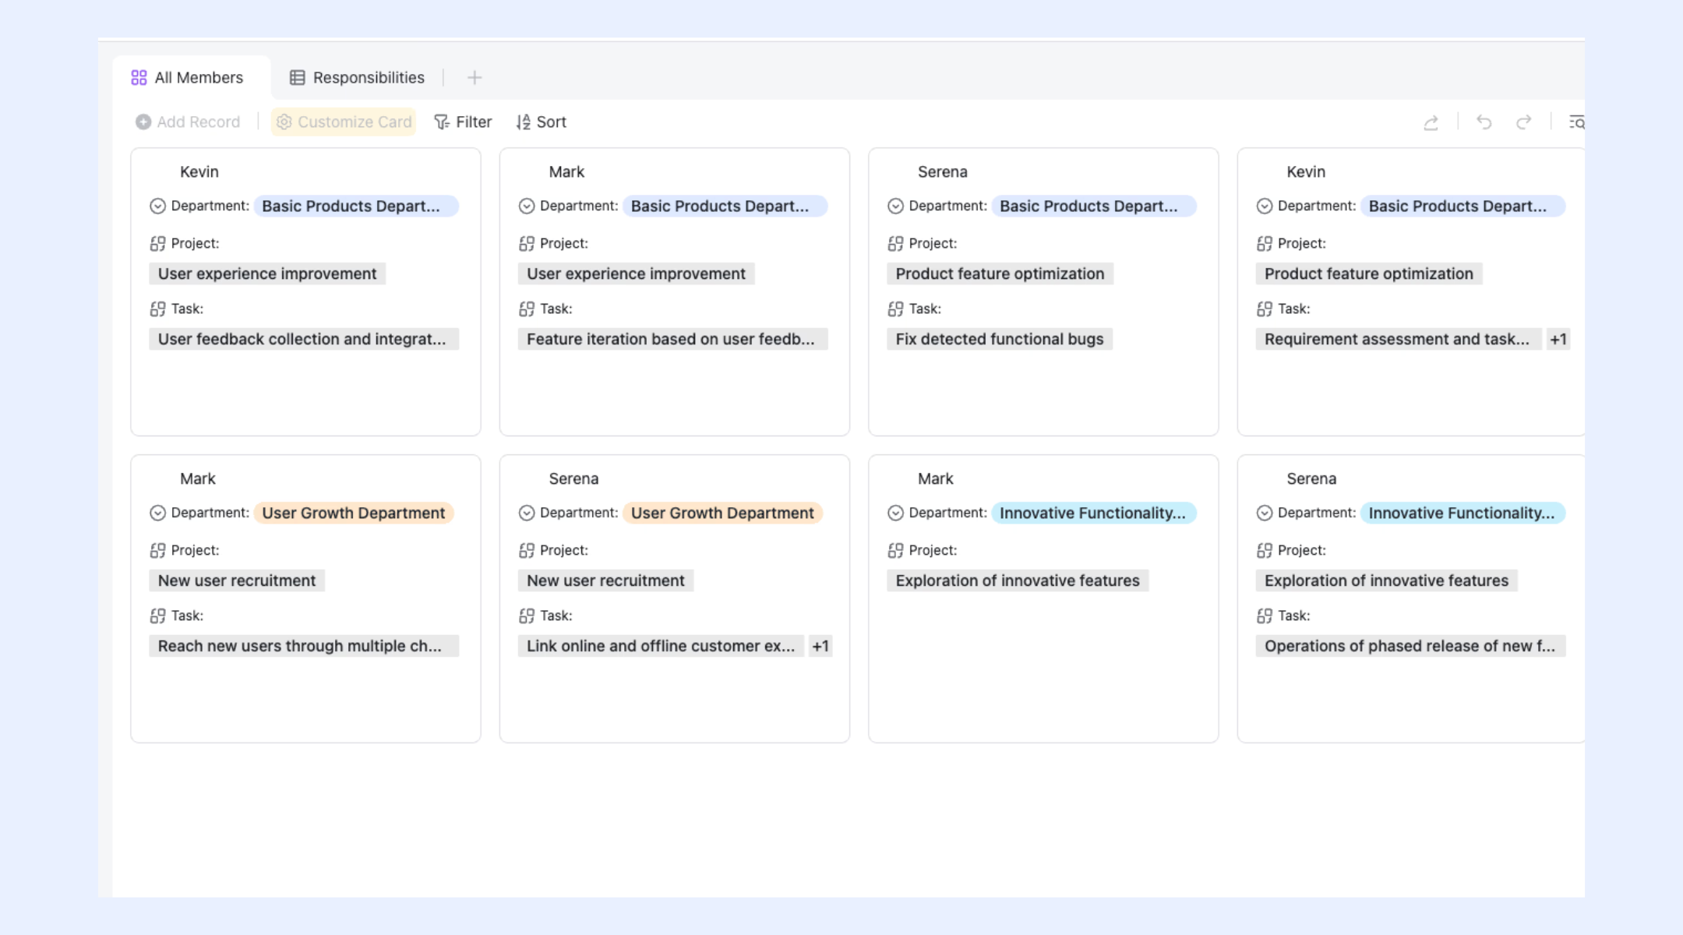Viewport: 1683px width, 935px height.
Task: Click the redo arrow icon
Action: (1523, 122)
